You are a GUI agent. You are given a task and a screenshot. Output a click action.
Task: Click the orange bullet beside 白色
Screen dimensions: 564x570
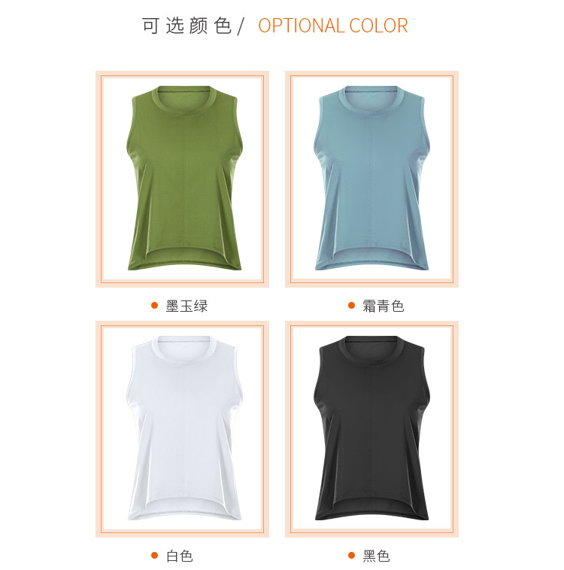[154, 556]
